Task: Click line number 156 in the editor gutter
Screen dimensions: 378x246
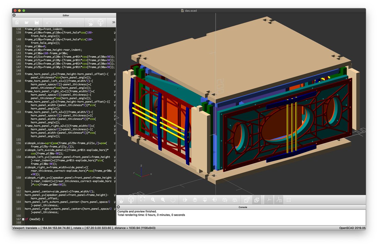Action: click(18, 143)
